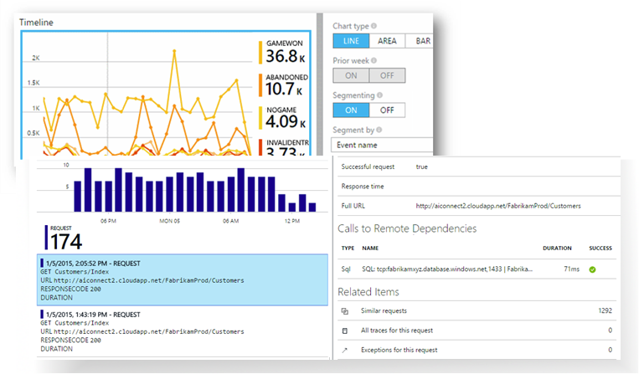This screenshot has width=639, height=374.
Task: Turn Prior week ON
Action: click(x=351, y=75)
